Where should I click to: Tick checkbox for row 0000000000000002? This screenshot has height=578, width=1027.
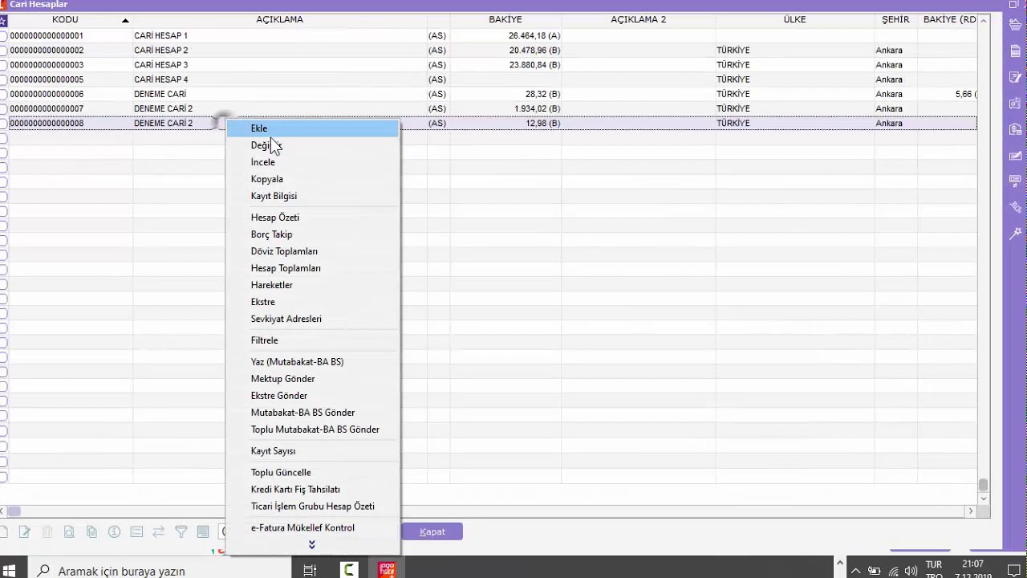pos(3,51)
